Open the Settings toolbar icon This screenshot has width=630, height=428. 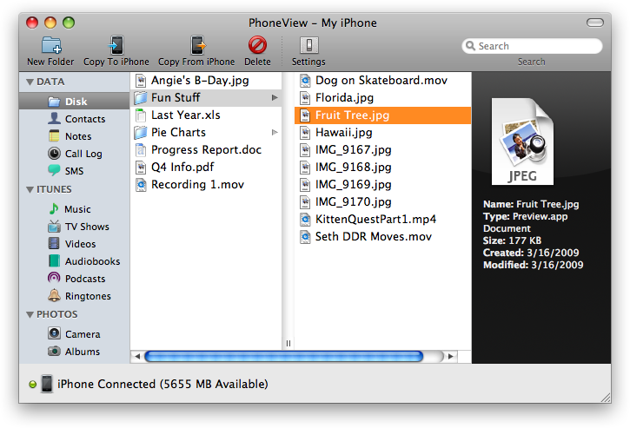[309, 45]
